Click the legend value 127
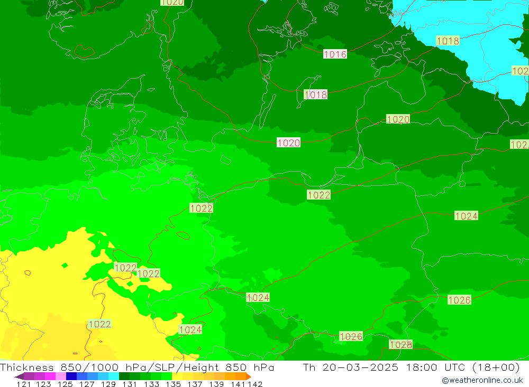The width and height of the screenshot is (529, 387). [x=86, y=384]
